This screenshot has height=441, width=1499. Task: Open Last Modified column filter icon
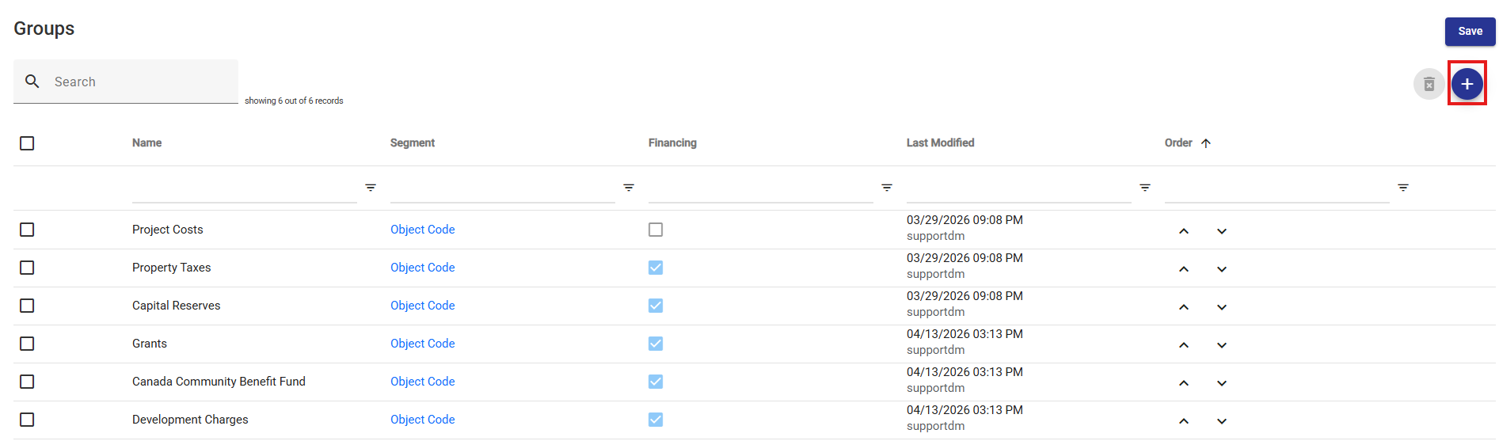(x=1145, y=188)
